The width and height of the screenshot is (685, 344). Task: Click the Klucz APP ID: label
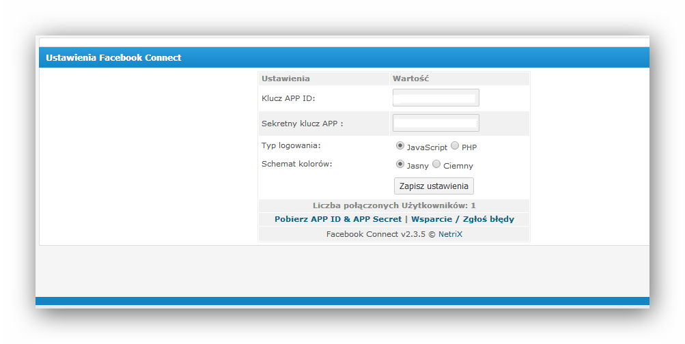288,98
